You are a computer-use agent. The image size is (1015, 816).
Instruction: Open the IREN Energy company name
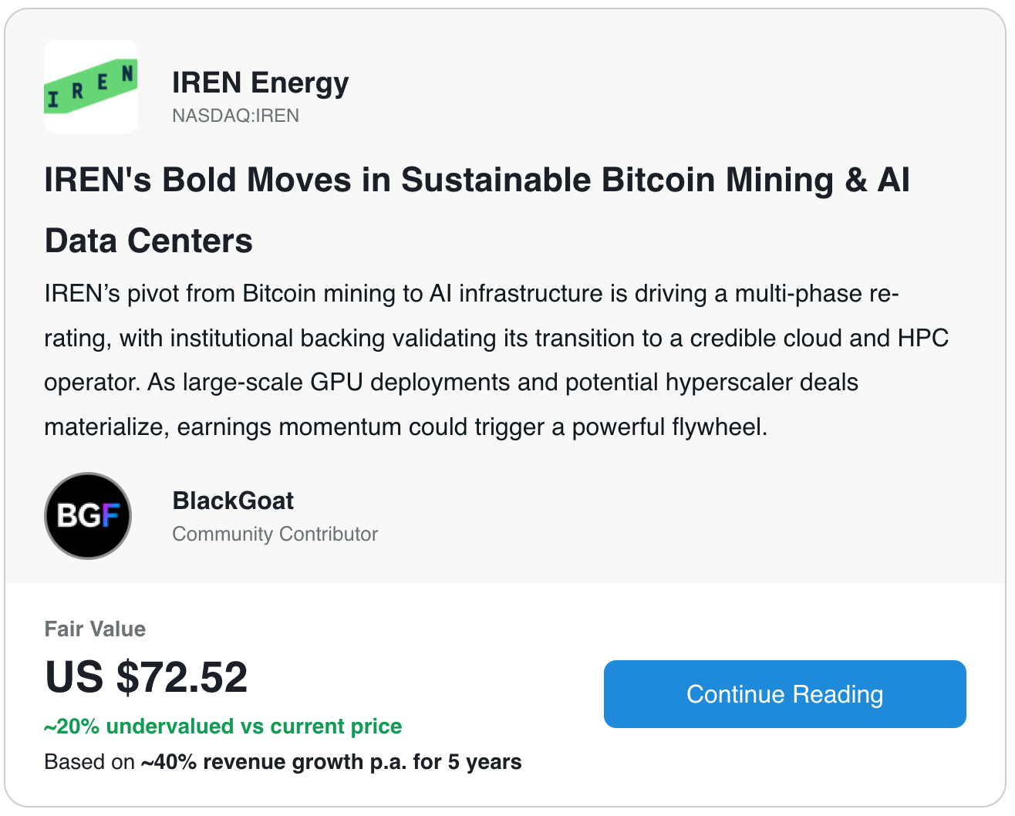(260, 83)
